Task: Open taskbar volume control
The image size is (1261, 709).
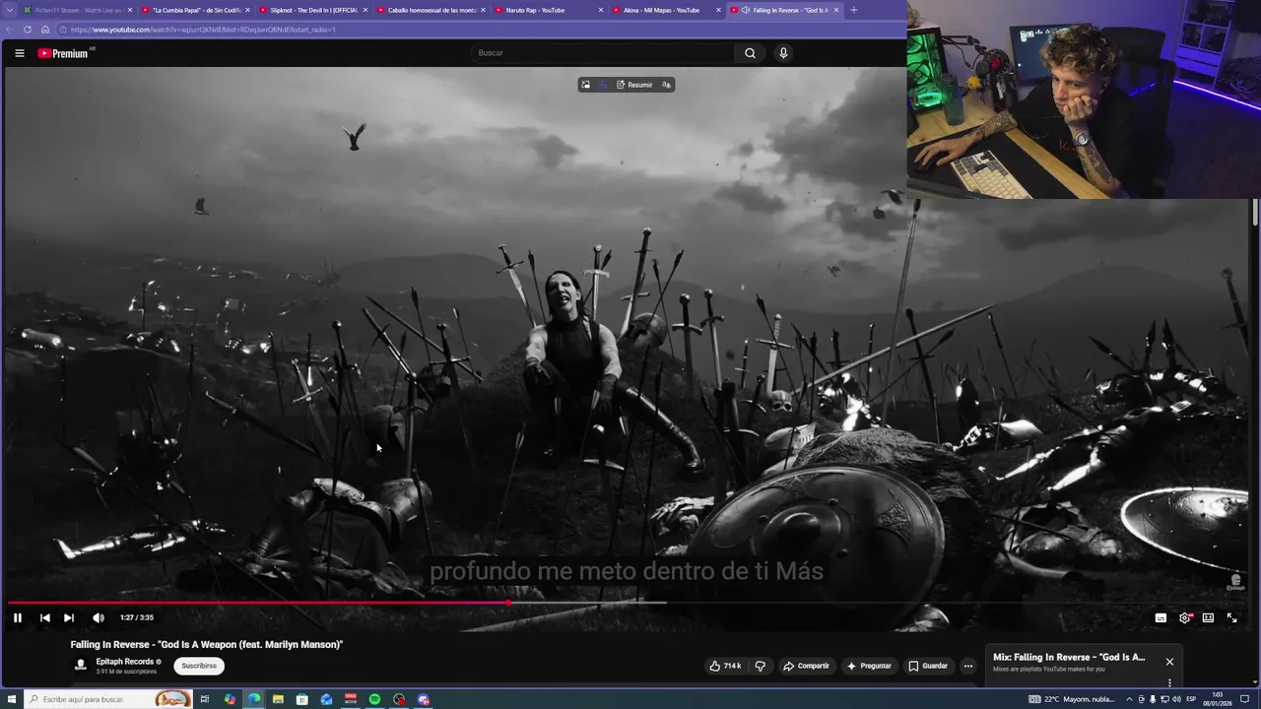Action: pyautogui.click(x=1176, y=699)
